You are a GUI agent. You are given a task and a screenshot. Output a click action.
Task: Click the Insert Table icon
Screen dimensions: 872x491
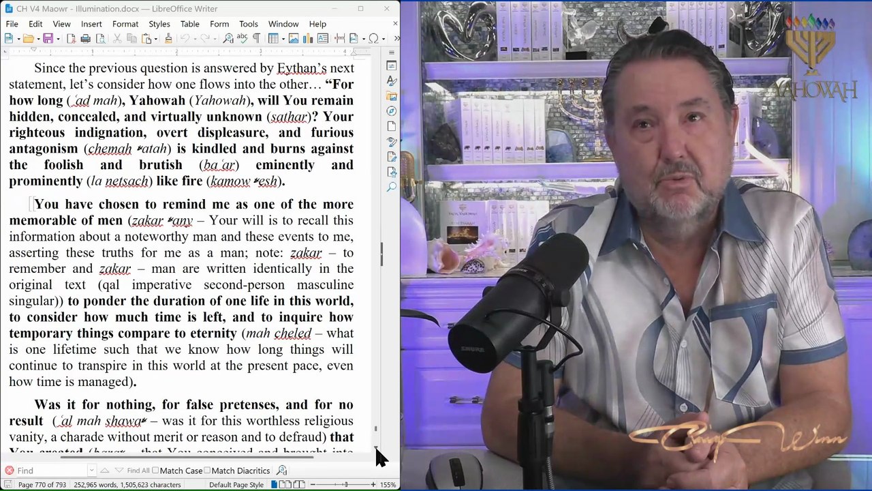(273, 38)
